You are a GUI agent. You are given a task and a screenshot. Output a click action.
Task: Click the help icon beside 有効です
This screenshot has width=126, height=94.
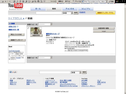[90, 43]
